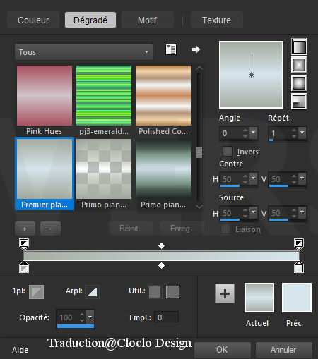
Task: Open the Répét. value dropdown
Action: 302,133
